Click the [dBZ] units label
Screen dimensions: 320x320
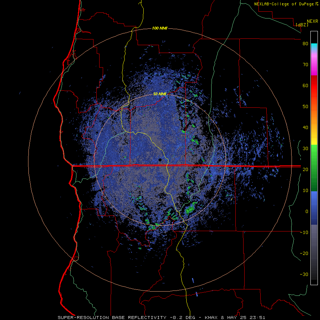[x=302, y=25]
